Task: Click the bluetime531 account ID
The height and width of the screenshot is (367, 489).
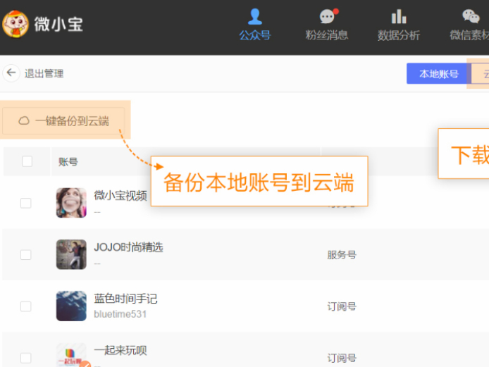Action: tap(120, 314)
